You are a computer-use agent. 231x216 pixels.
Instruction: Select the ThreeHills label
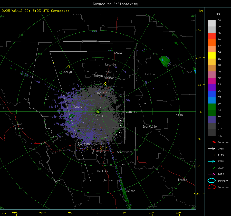[129, 112]
